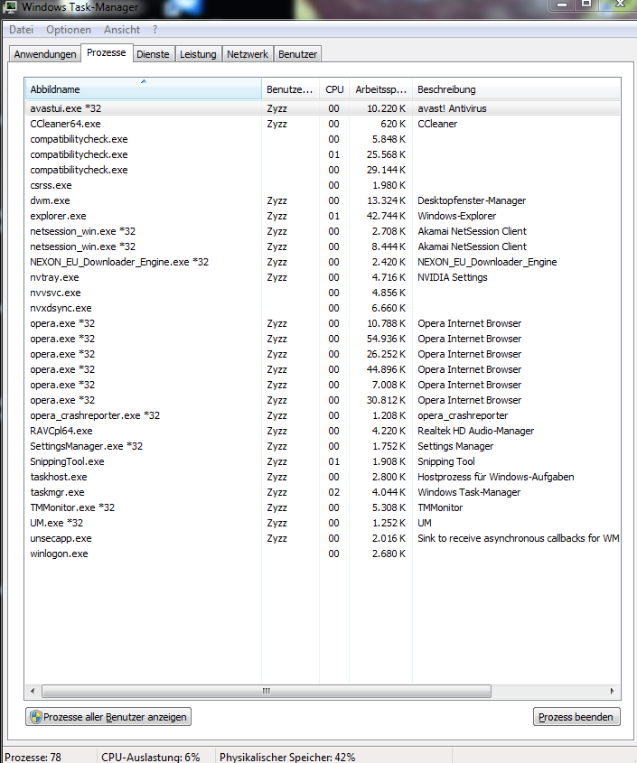The height and width of the screenshot is (763, 637).
Task: Switch to the Leistung tab
Action: pyautogui.click(x=198, y=54)
